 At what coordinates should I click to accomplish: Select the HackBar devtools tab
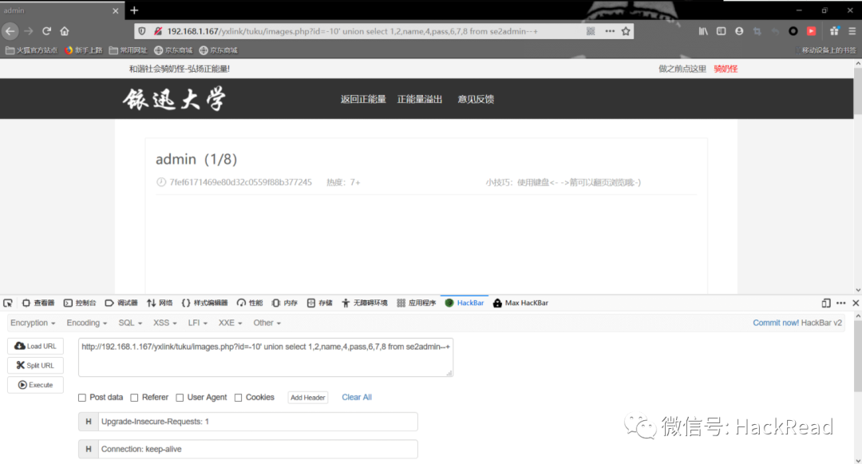click(465, 303)
